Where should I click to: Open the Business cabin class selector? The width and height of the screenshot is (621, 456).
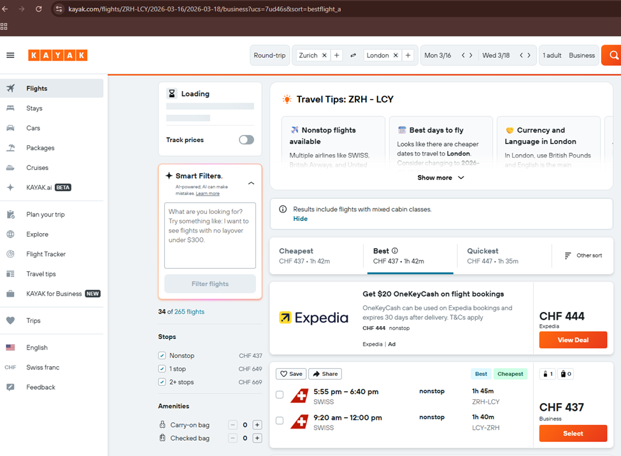[582, 55]
